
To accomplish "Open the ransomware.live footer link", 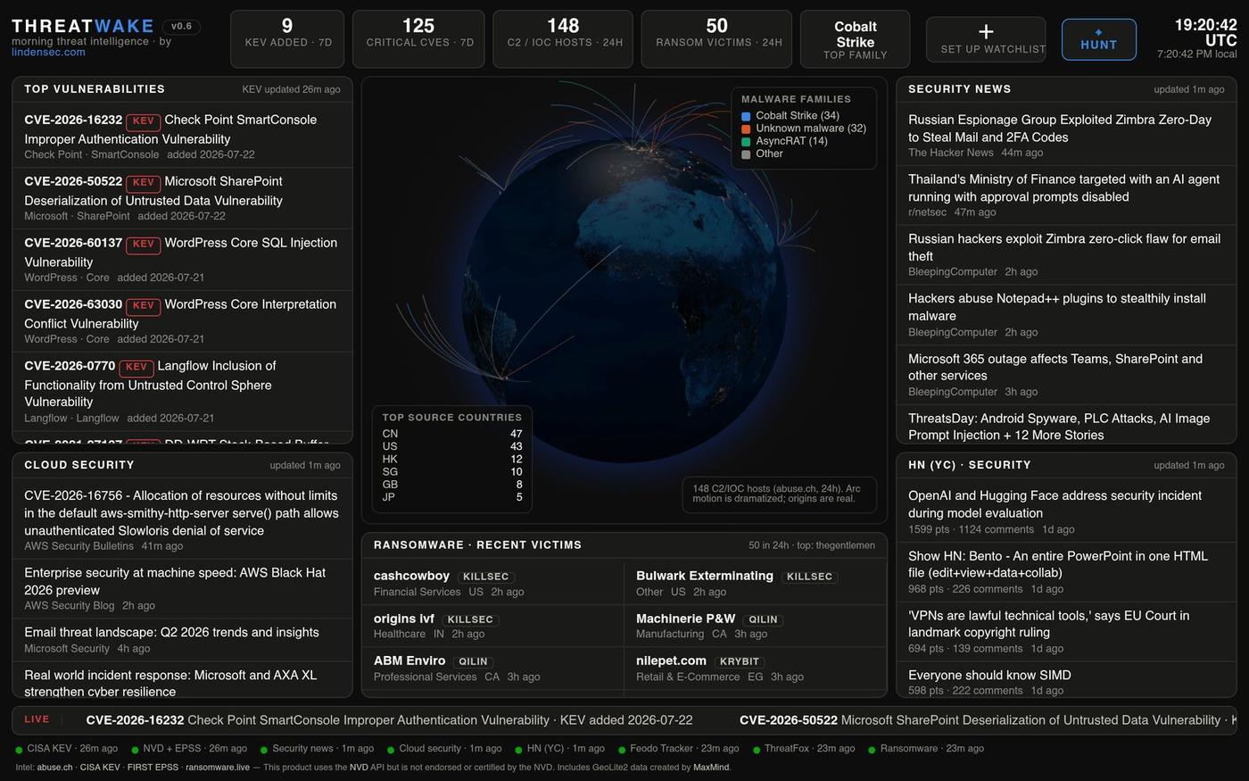I will coord(218,768).
